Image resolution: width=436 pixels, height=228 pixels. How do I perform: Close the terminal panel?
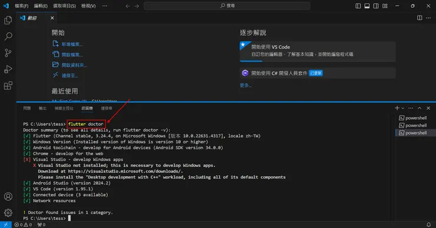pyautogui.click(x=428, y=108)
